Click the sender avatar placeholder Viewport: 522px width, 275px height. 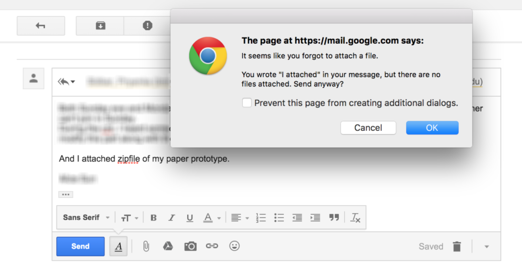33,78
